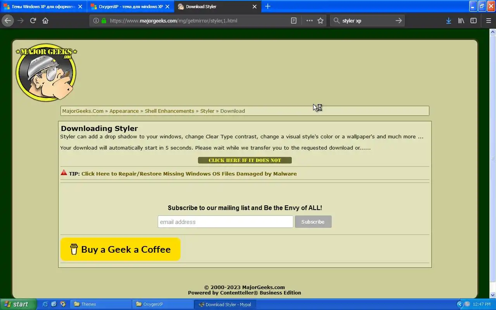Image resolution: width=496 pixels, height=310 pixels.
Task: Click the vertical scrollbar down arrow
Action: 493,295
